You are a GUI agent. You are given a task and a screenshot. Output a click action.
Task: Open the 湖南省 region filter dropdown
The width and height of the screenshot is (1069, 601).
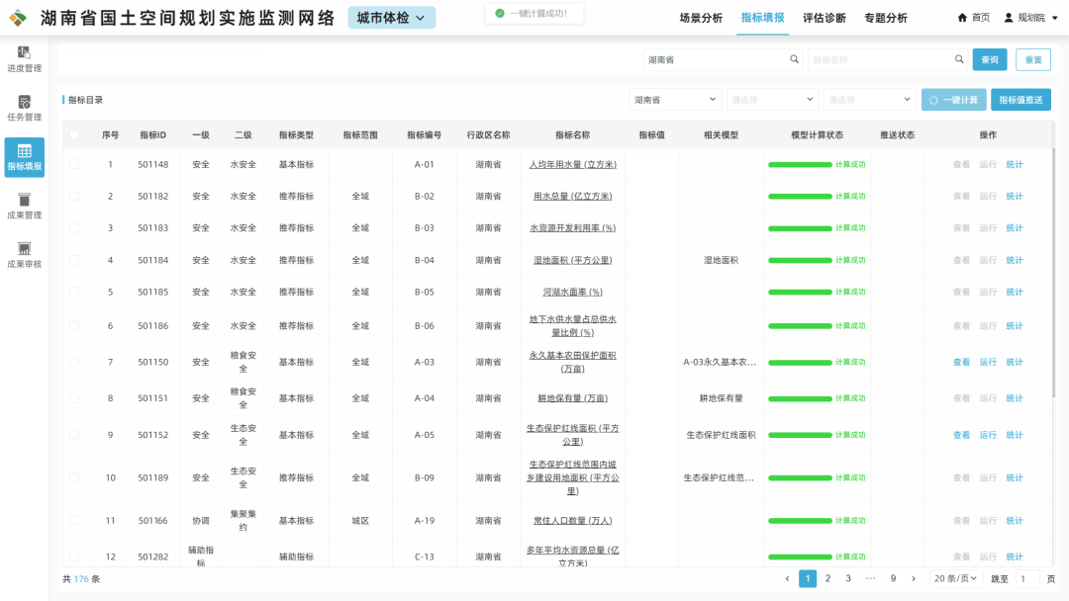click(x=676, y=100)
